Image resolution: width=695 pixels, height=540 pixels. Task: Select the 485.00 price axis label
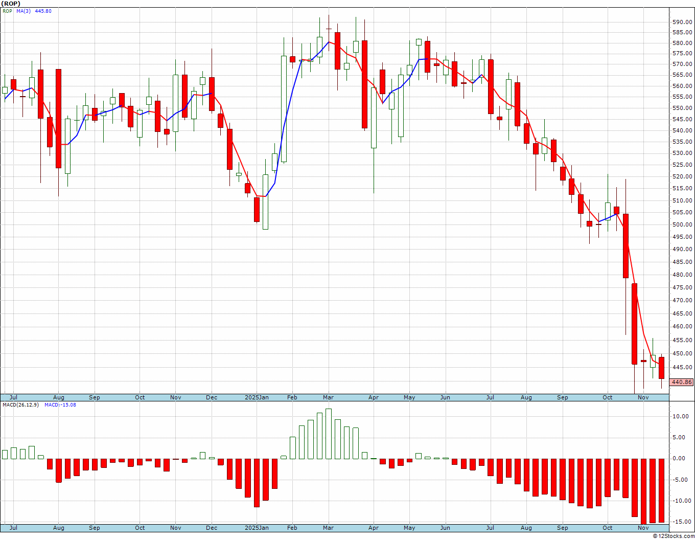click(682, 262)
